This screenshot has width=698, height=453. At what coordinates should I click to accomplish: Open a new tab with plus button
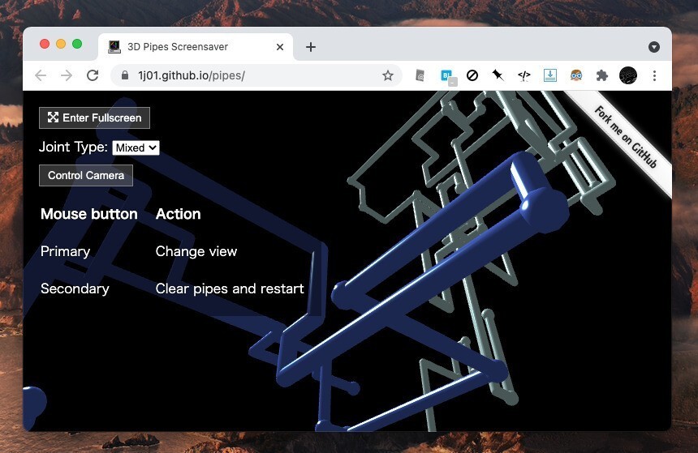[x=311, y=47]
